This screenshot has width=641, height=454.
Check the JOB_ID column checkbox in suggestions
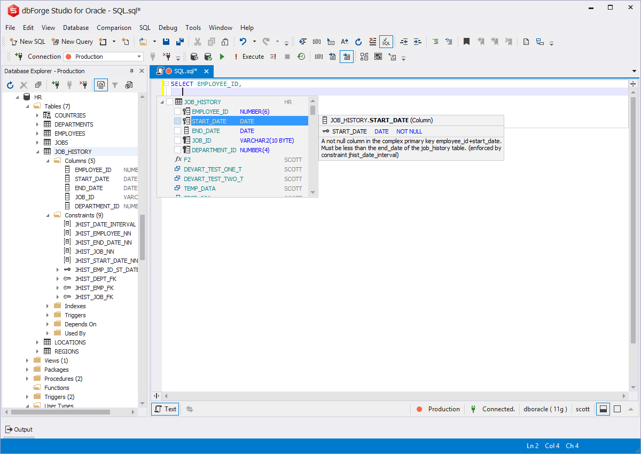178,140
